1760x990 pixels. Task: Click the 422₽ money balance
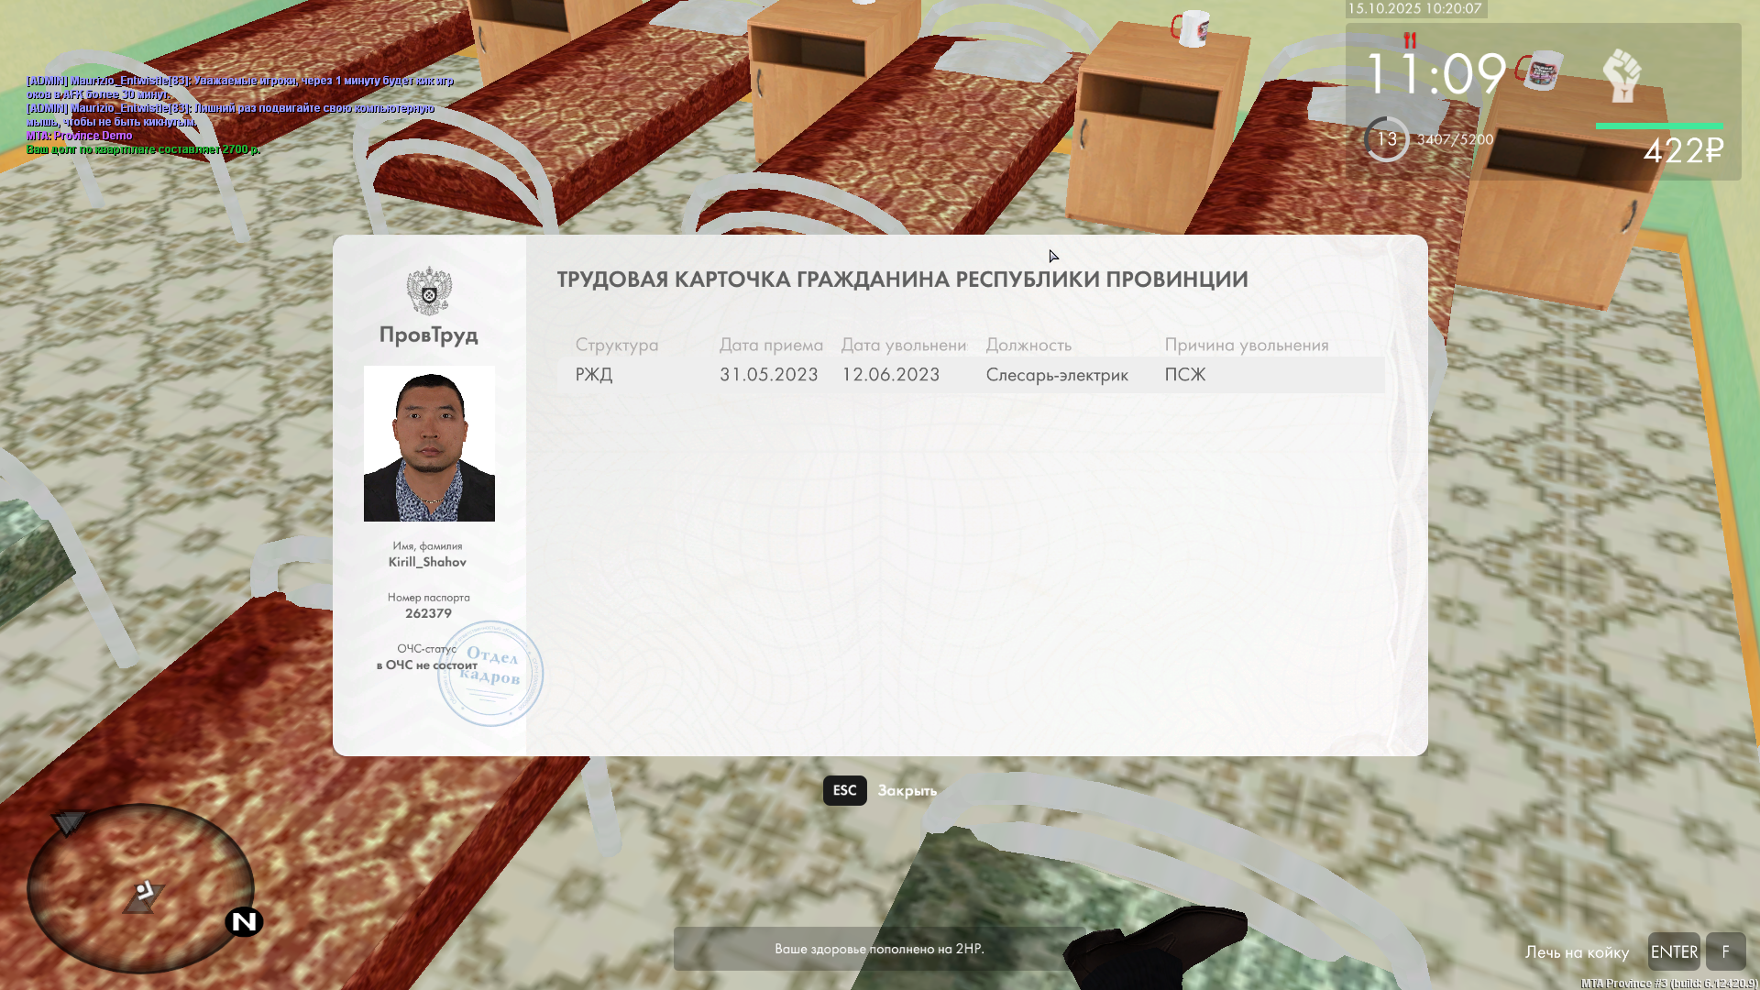(x=1683, y=150)
